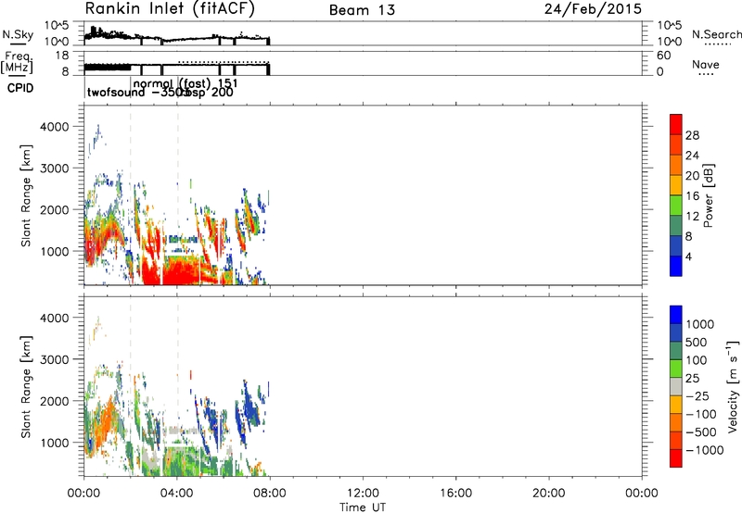Click the '12:00' time tick label

(363, 494)
